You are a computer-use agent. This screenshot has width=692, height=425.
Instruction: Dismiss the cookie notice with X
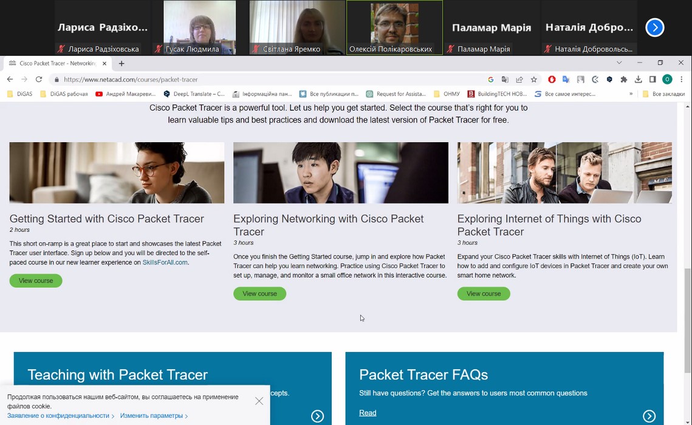coord(259,401)
